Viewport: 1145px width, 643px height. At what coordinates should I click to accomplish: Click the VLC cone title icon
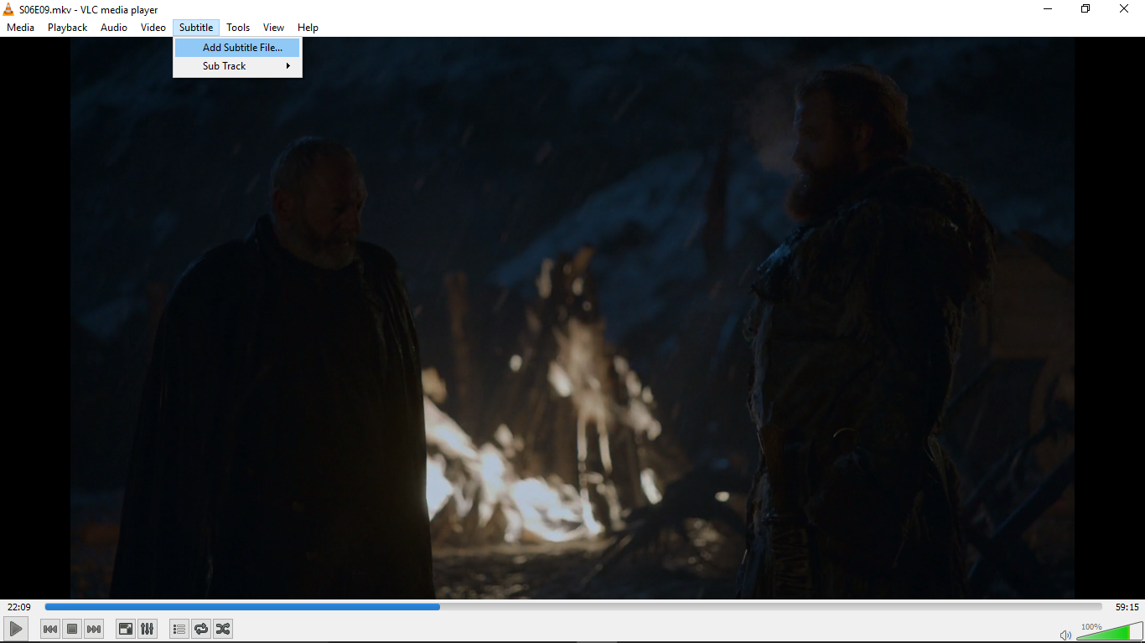8,9
